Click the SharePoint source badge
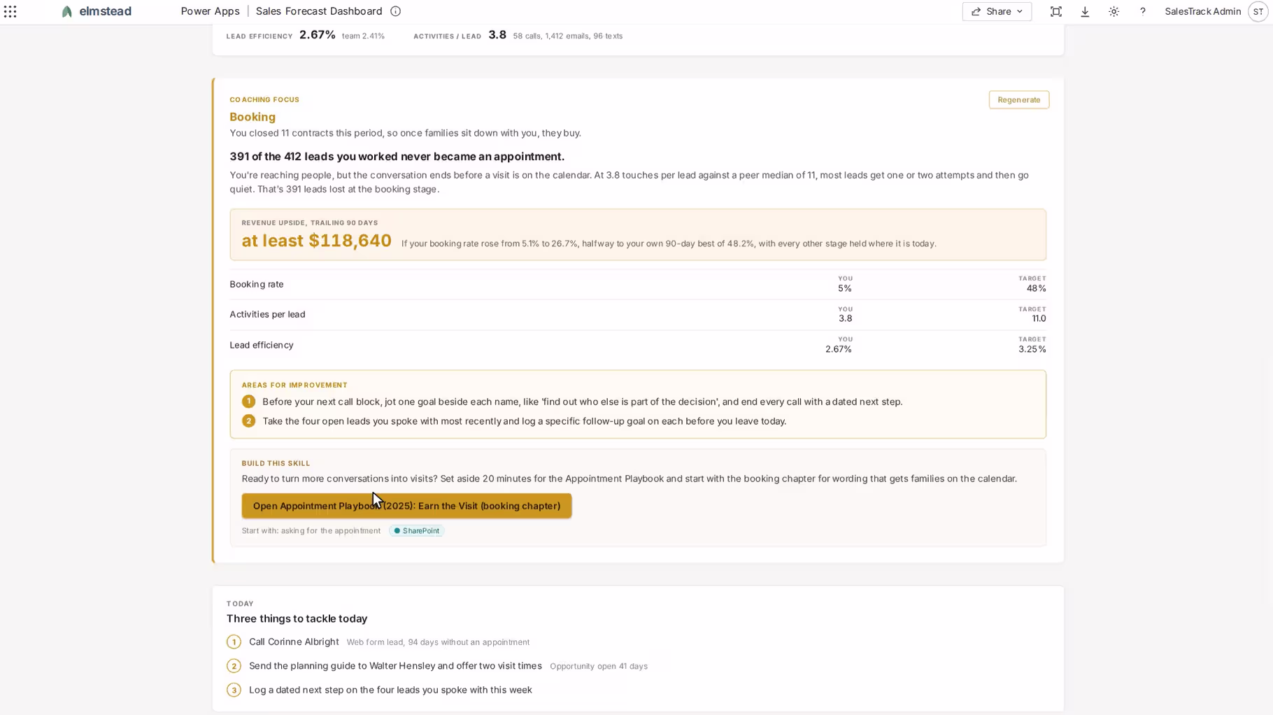The image size is (1273, 715). (417, 530)
